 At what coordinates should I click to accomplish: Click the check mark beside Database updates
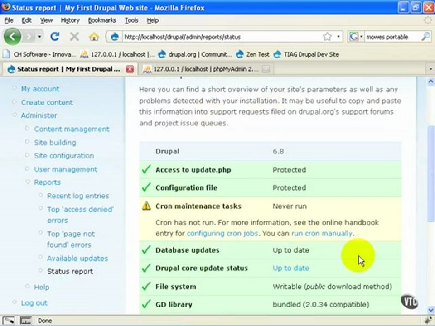[x=146, y=249]
